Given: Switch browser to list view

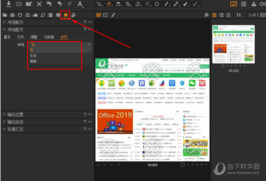Looking at the screenshot, I should pos(222,15).
